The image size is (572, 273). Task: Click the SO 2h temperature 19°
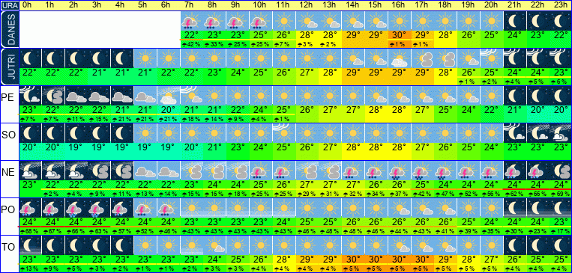pos(76,147)
